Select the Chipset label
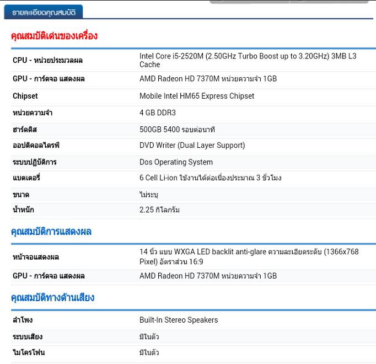Image resolution: width=376 pixels, height=364 pixels. coord(25,96)
